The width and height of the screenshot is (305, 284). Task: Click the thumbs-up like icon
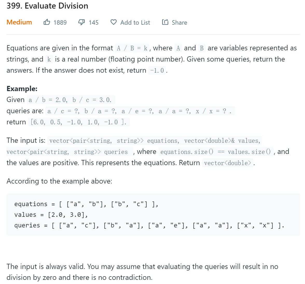pyautogui.click(x=47, y=22)
